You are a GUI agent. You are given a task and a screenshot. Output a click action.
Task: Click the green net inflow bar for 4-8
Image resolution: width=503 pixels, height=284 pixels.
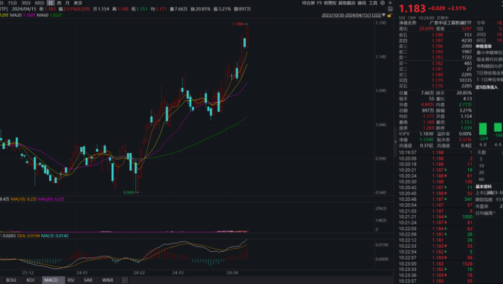[x=482, y=128]
